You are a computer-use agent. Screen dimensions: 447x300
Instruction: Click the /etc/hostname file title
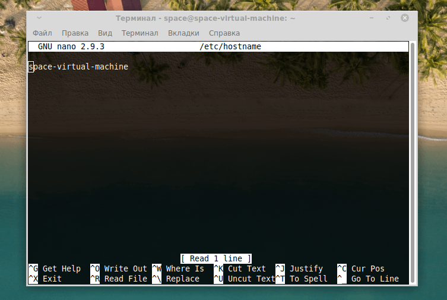230,46
